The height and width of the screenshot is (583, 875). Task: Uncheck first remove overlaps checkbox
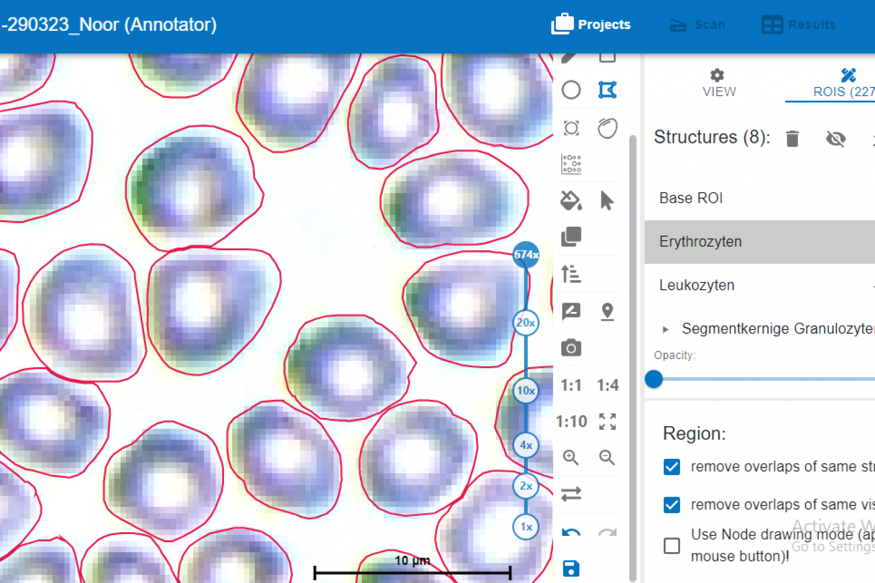[672, 467]
